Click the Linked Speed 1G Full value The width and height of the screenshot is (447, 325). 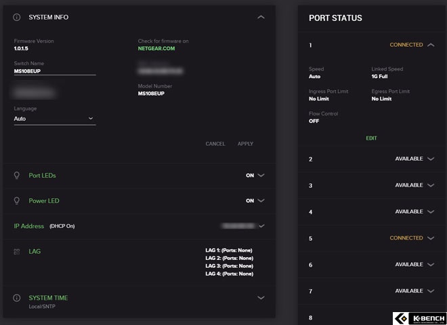click(x=379, y=77)
